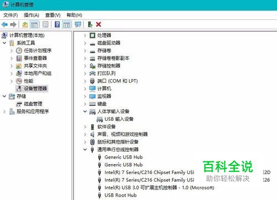Screen dimensions: 277x200
Task: Click the red X uninstall device icon
Action: pyautogui.click(x=99, y=24)
